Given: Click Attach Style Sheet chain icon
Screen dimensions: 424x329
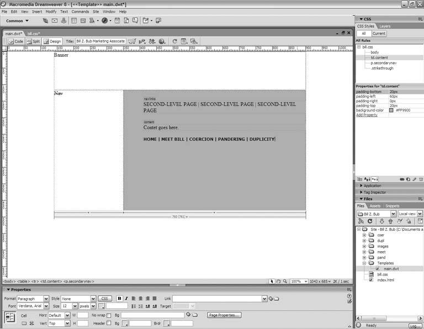Looking at the screenshot, I should click(402, 179).
